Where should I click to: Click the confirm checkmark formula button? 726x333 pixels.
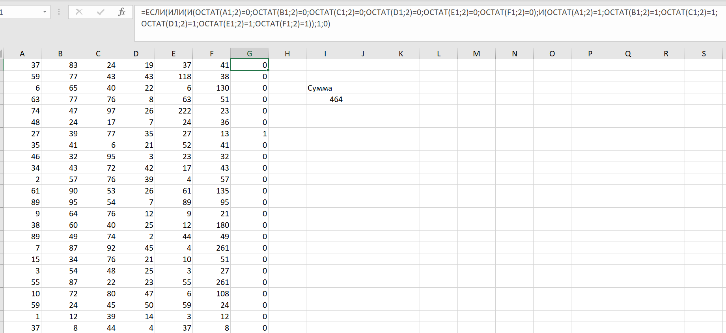point(101,12)
